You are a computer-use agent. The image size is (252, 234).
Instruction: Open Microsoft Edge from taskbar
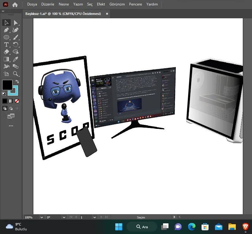[192, 227]
